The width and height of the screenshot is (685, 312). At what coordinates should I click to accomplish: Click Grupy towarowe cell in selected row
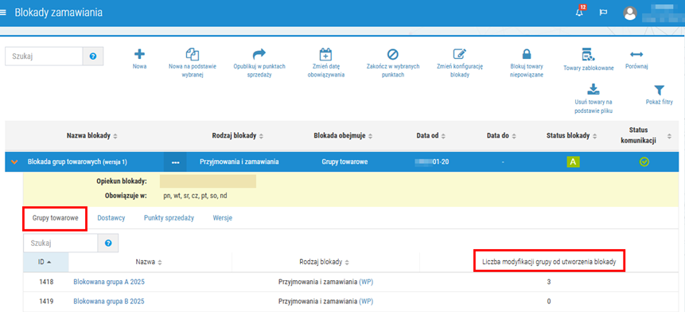click(344, 162)
